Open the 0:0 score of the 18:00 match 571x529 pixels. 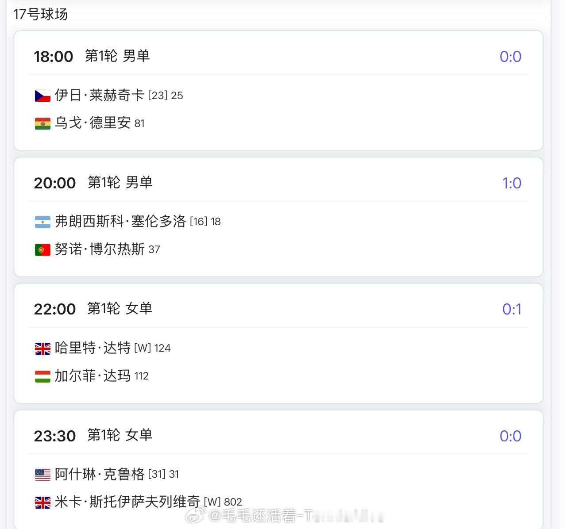point(510,57)
